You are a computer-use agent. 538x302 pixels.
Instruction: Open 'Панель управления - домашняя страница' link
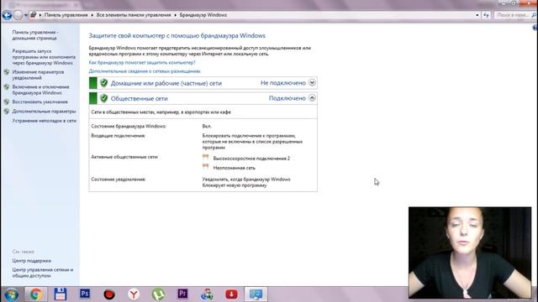(x=35, y=35)
